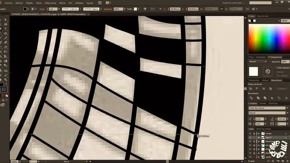Open the Objeto menu
The width and height of the screenshot is (290, 163).
[x=29, y=3]
